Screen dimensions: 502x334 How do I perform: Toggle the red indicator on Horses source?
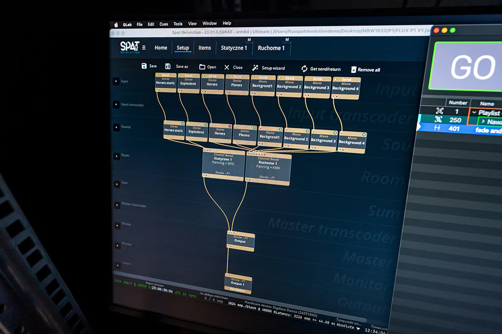tap(230, 126)
